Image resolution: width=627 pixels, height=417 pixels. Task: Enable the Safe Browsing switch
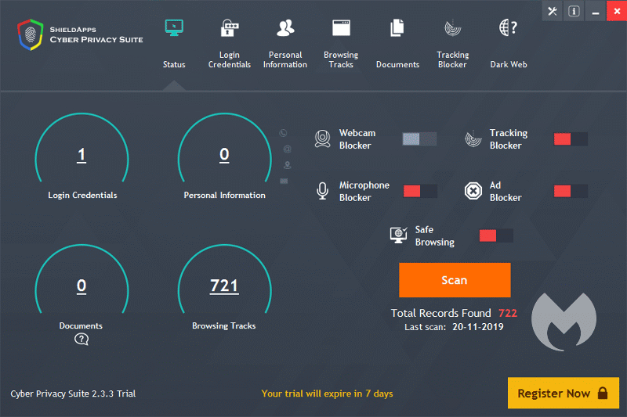tap(496, 235)
